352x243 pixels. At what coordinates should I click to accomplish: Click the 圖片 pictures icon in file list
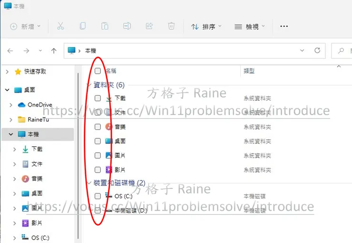[109, 156]
